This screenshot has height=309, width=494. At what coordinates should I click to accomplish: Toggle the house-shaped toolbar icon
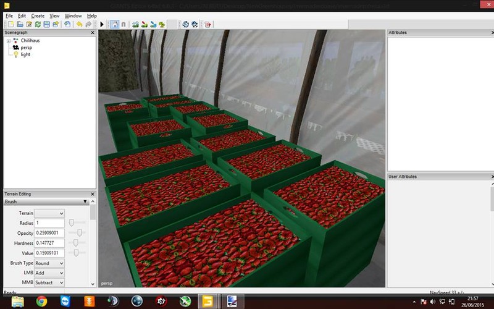[x=114, y=24]
